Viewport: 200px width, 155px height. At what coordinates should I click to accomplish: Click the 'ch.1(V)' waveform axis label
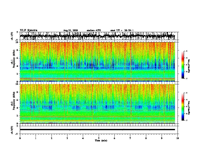click(x=12, y=36)
